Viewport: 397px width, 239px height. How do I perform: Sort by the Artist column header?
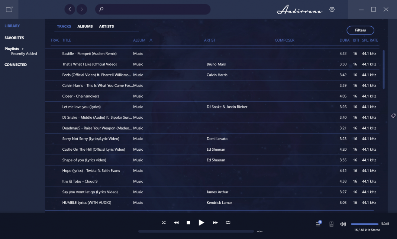point(210,40)
